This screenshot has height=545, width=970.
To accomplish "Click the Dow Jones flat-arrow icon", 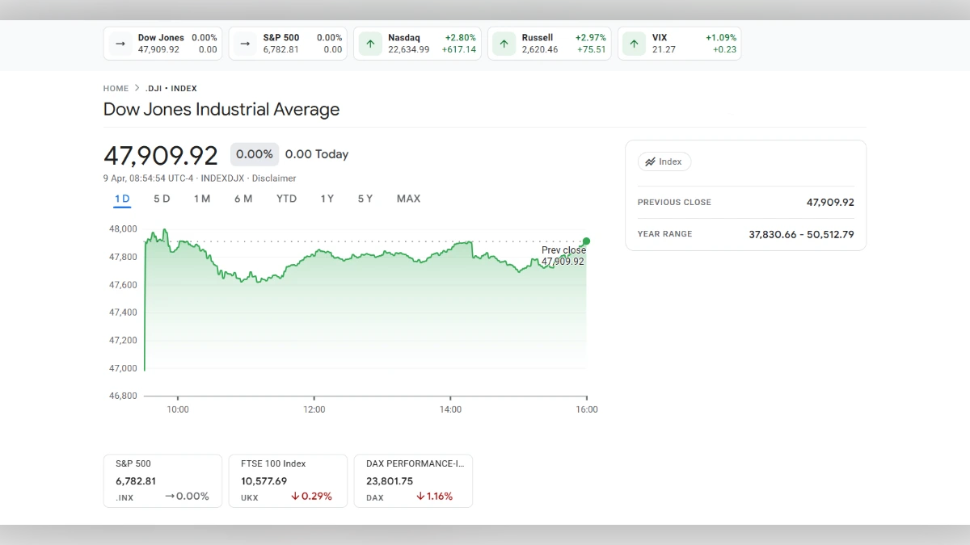I will click(x=120, y=44).
